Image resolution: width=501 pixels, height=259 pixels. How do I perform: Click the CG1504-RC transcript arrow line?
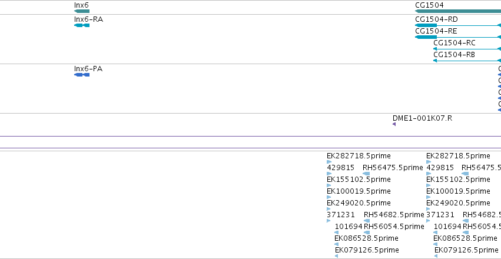point(467,49)
